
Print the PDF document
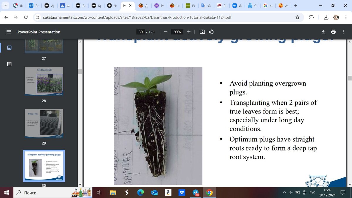coord(333,32)
